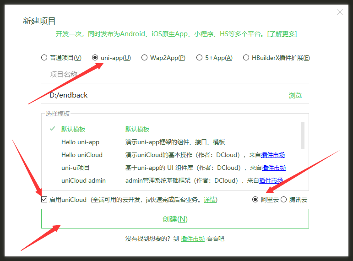
Task: Open 插件市场 link in Hello uniCloud row
Action: 272,155
